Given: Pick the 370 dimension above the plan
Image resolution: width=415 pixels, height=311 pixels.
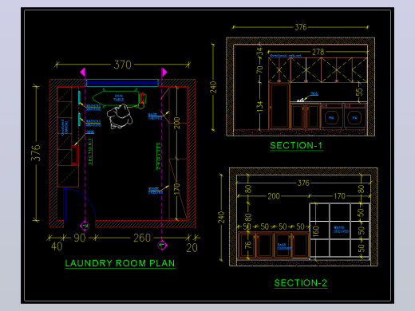Looking at the screenshot, I should [123, 65].
